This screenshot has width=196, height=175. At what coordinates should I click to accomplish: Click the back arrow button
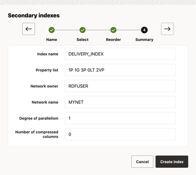tap(29, 29)
